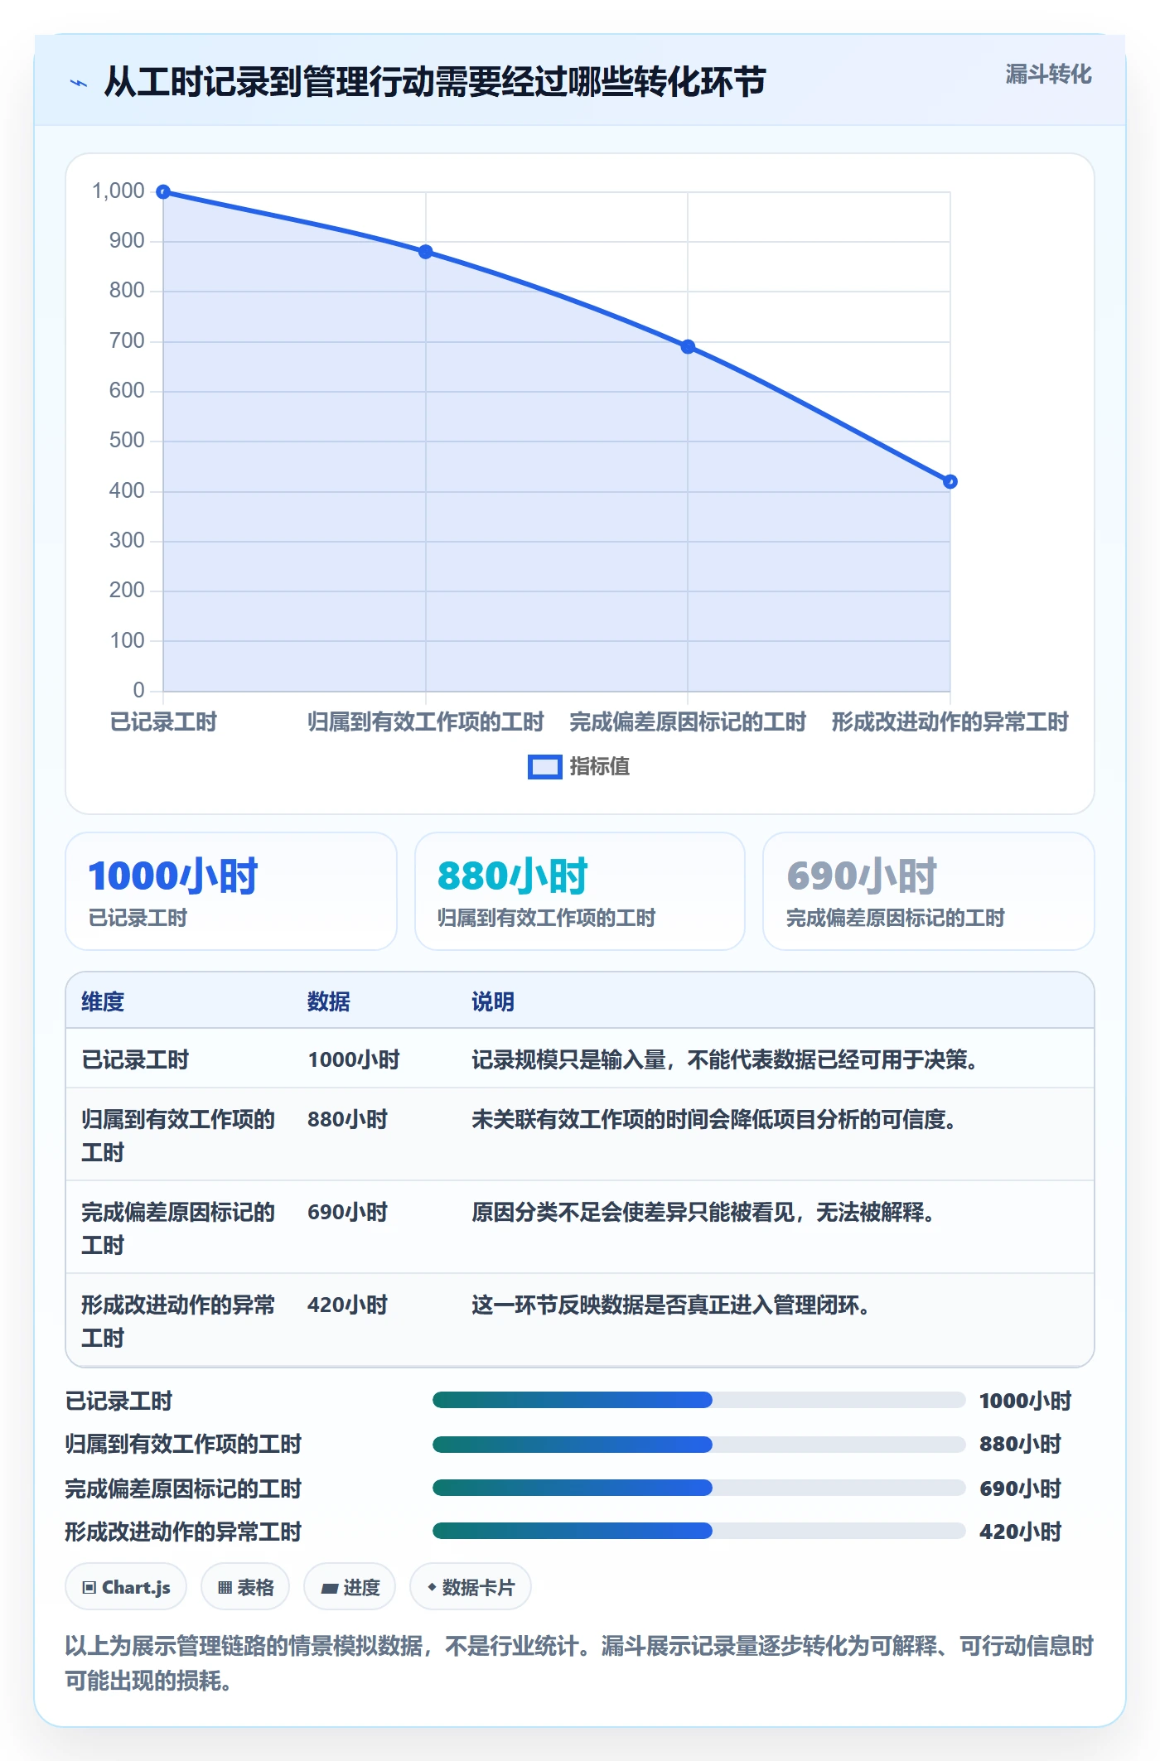Select the 880小时 table cell
Viewport: 1160px width, 1761px height.
(x=348, y=1119)
